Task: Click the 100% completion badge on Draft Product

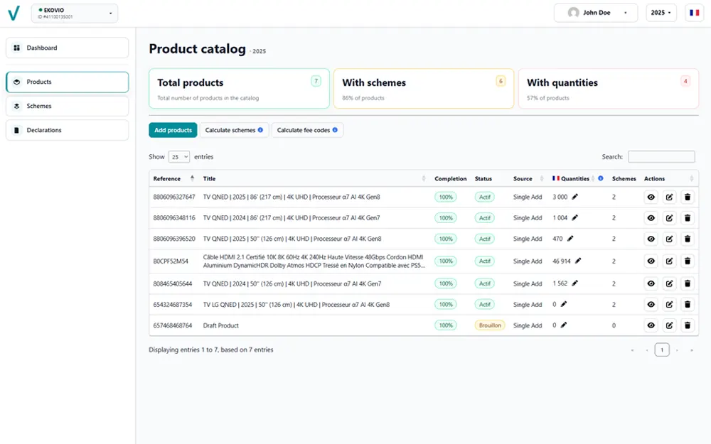Action: pos(446,325)
